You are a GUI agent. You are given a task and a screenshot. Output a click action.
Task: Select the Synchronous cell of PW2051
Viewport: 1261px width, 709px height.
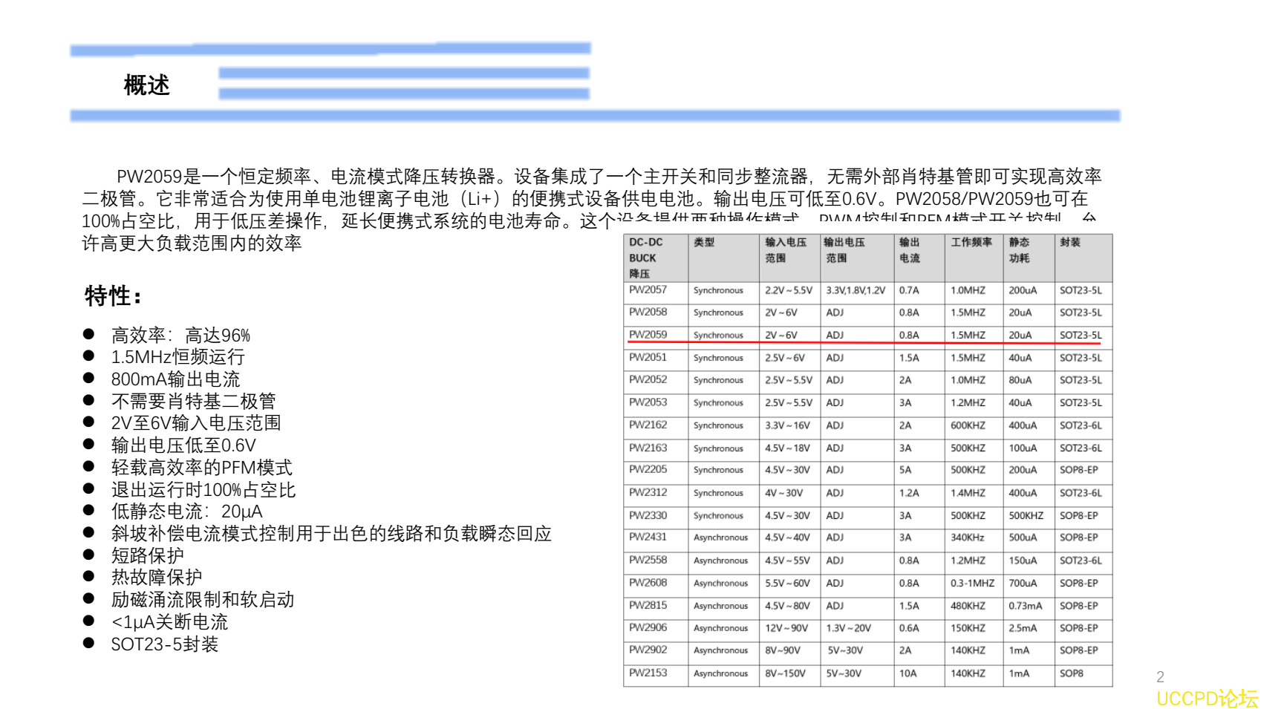719,358
